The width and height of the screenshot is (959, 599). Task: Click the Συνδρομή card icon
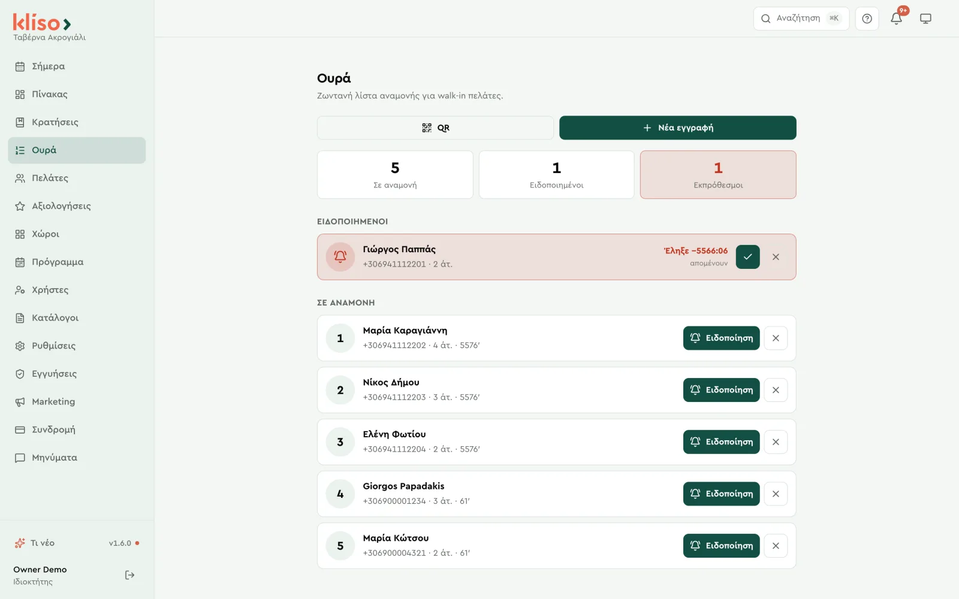pyautogui.click(x=20, y=429)
